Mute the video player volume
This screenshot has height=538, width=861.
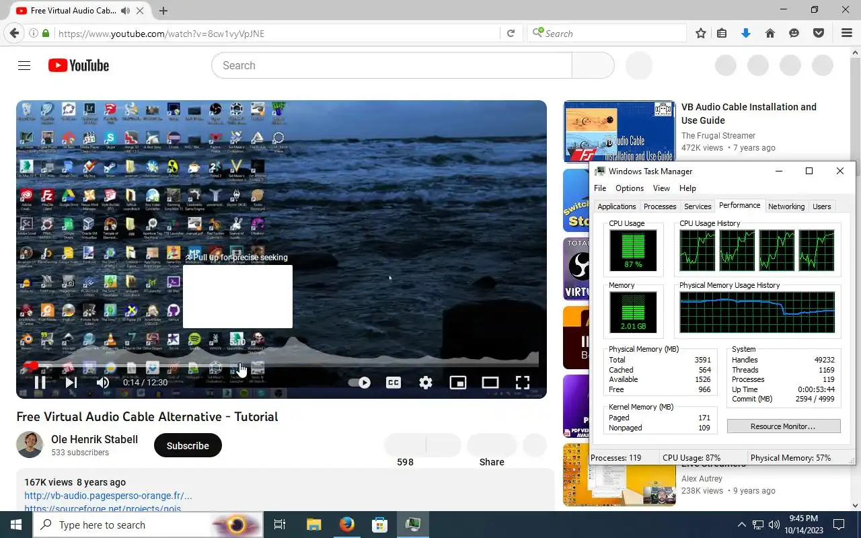103,383
